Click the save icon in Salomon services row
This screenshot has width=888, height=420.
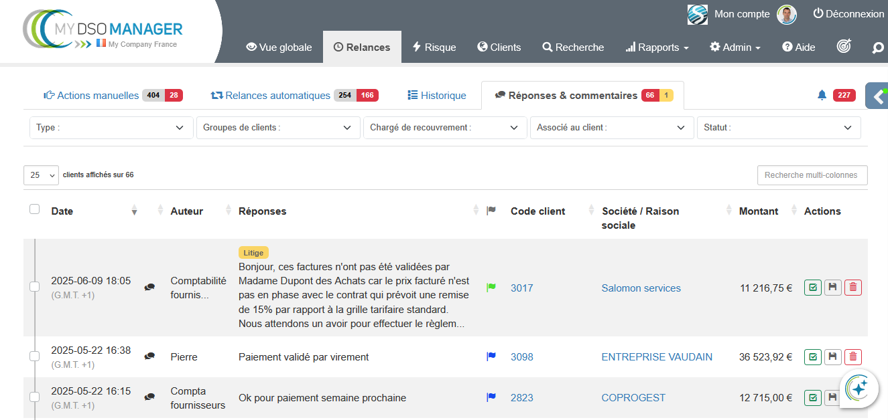pyautogui.click(x=832, y=288)
